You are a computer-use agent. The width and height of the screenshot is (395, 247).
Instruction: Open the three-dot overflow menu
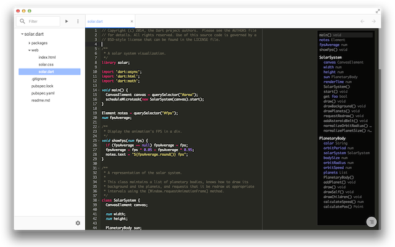coord(78,22)
